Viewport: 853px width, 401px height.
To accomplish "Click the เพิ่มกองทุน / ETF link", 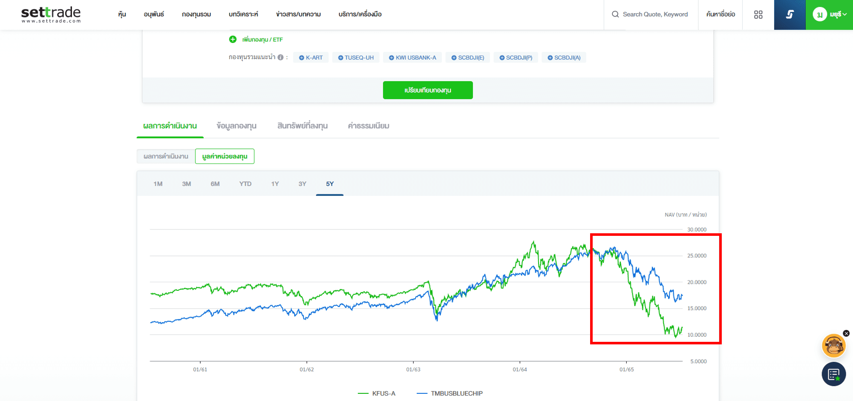I will (x=262, y=39).
